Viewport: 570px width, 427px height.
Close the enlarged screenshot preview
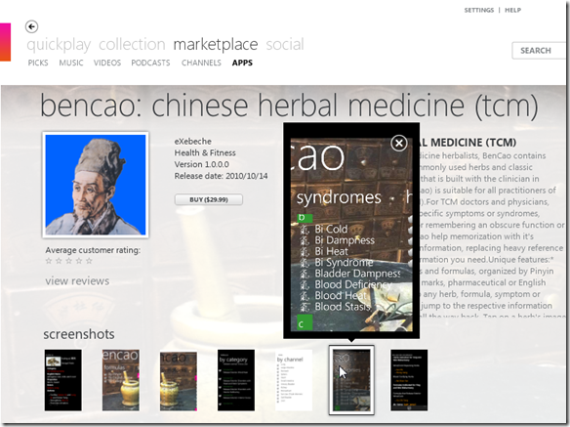click(x=399, y=143)
